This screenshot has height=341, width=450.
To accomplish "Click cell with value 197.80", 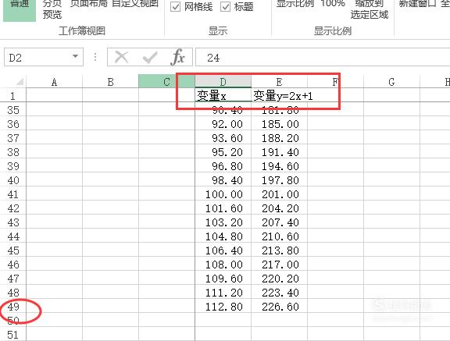I will pos(279,180).
